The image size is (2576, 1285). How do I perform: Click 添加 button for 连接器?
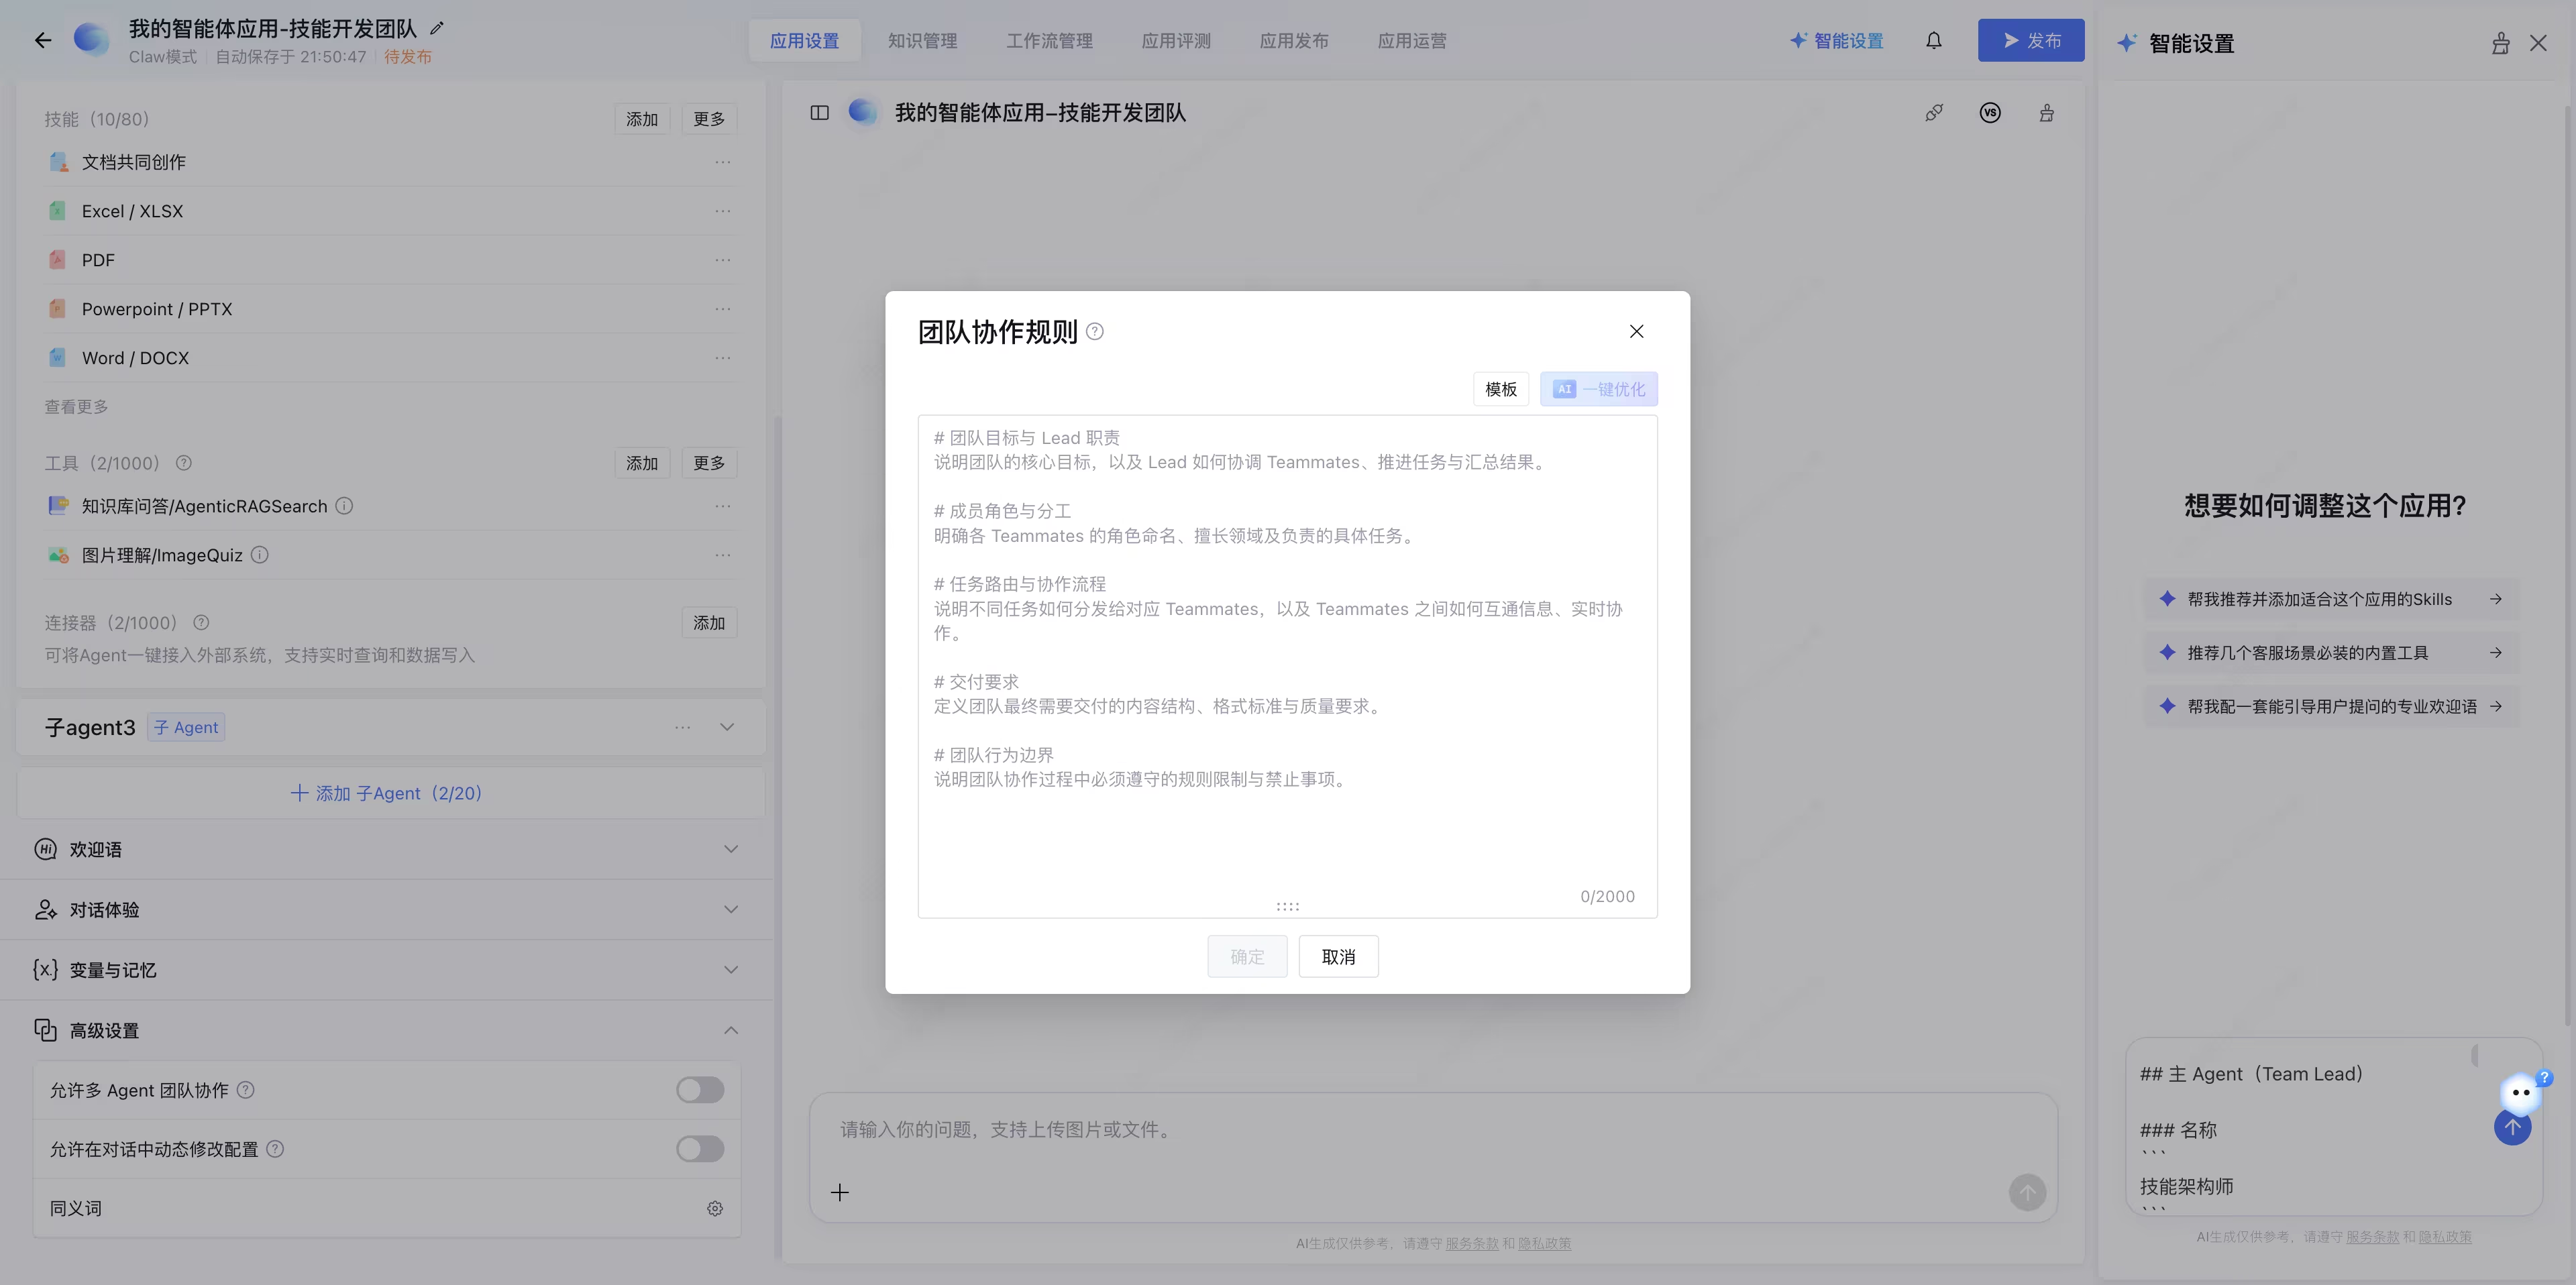click(x=709, y=623)
